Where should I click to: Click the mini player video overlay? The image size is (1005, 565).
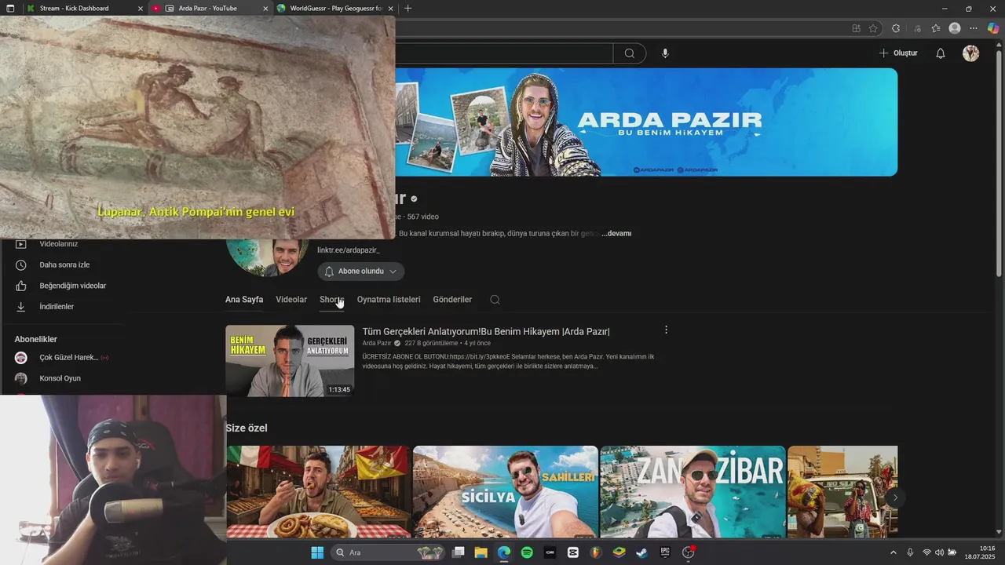(197, 127)
